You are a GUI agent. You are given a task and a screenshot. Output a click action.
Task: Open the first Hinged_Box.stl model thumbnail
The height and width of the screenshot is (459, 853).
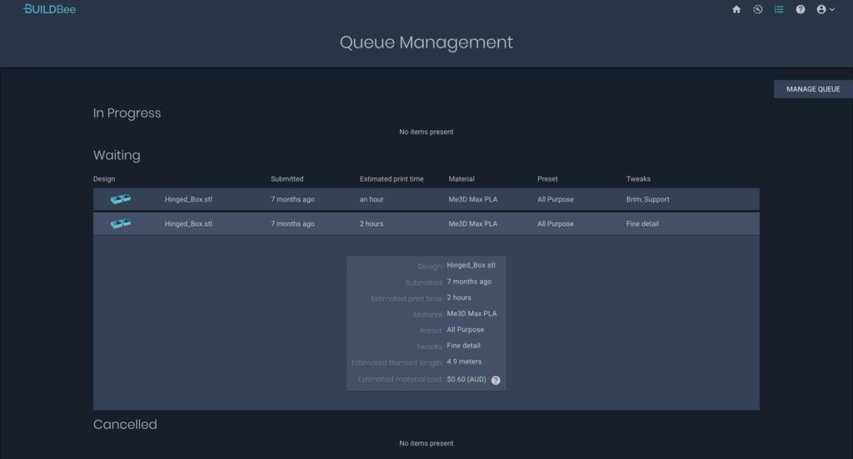pos(121,199)
